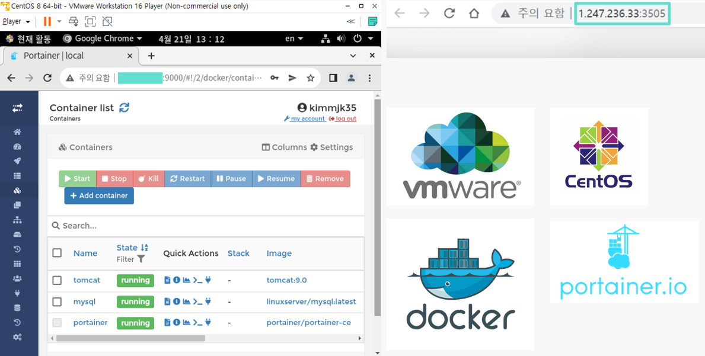705x356 pixels.
Task: Open stats chart for tomcat
Action: tap(187, 280)
